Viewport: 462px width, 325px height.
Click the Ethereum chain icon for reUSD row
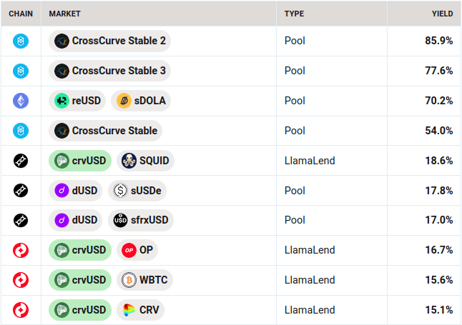pyautogui.click(x=21, y=101)
